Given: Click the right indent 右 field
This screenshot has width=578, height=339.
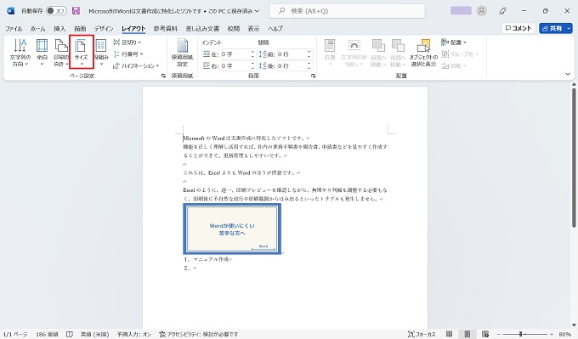Looking at the screenshot, I should coord(238,66).
